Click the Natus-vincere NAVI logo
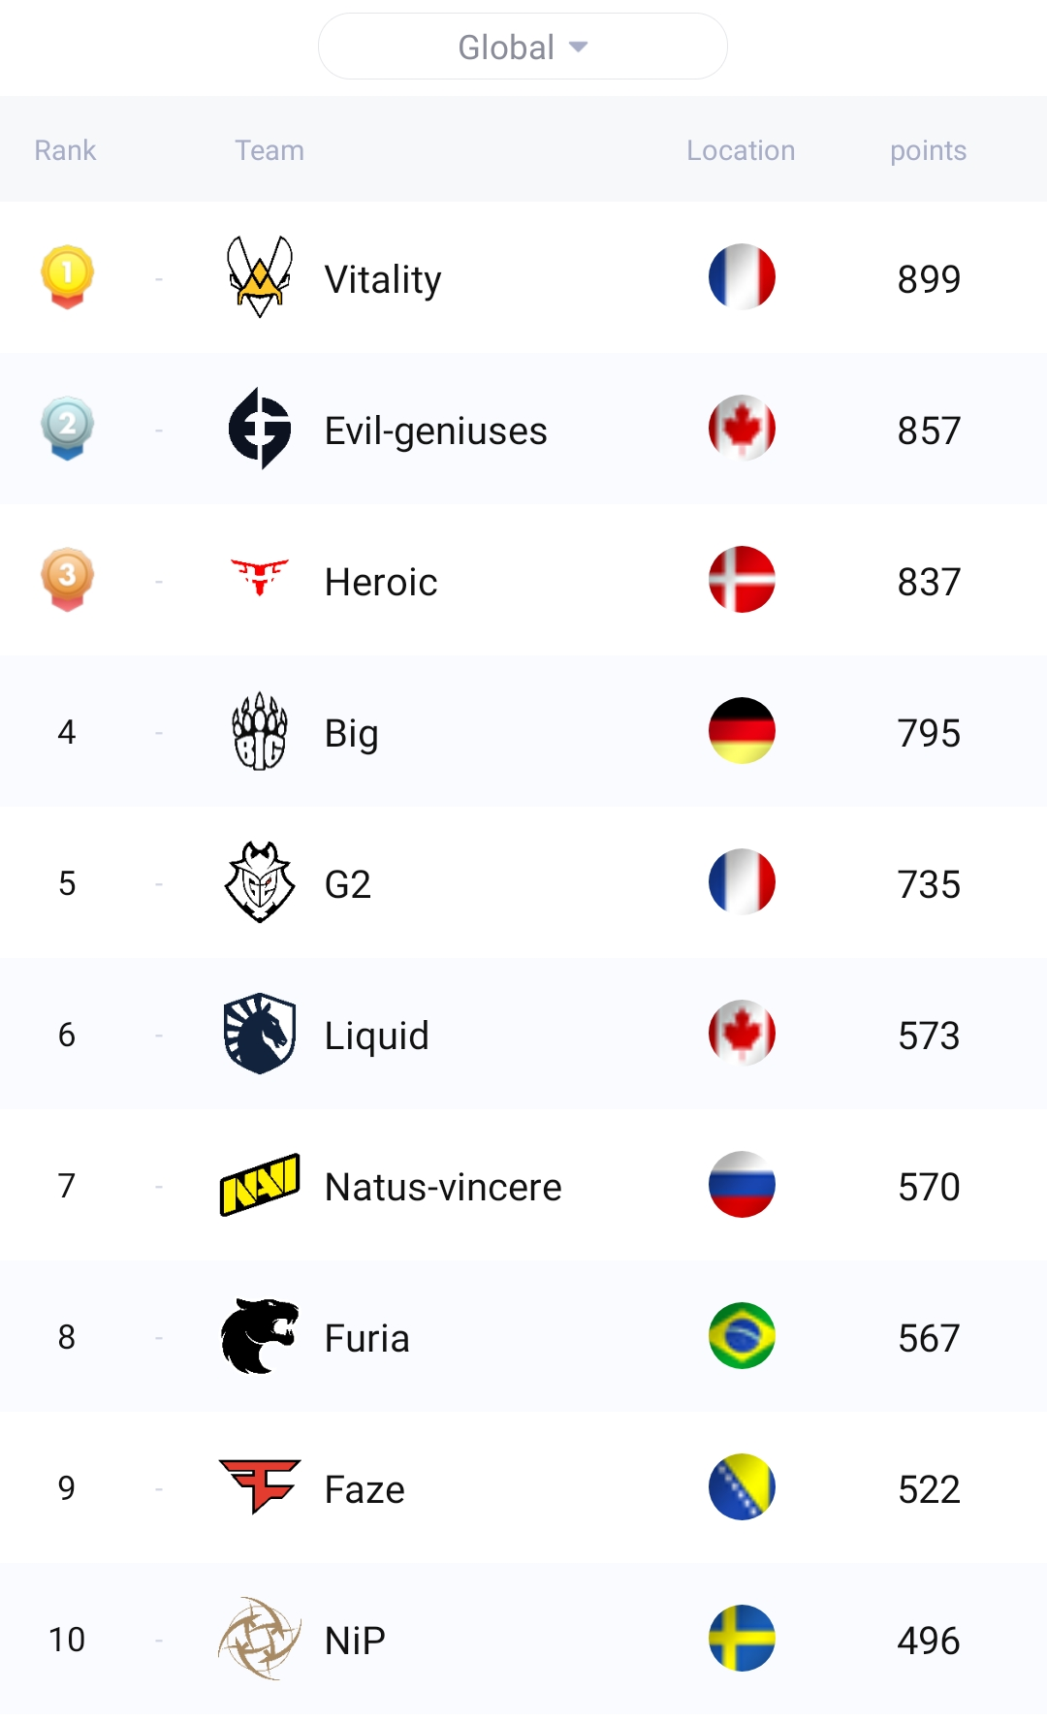The height and width of the screenshot is (1722, 1047). pyautogui.click(x=259, y=1185)
